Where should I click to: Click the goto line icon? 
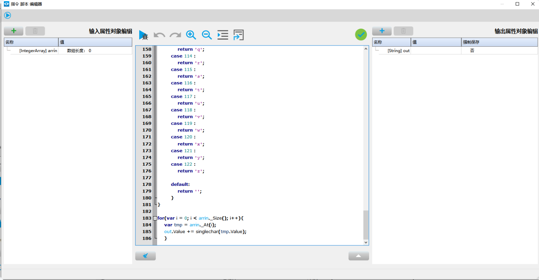coord(238,35)
